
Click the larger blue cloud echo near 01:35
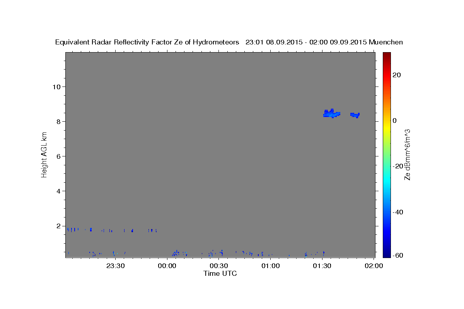(x=331, y=114)
